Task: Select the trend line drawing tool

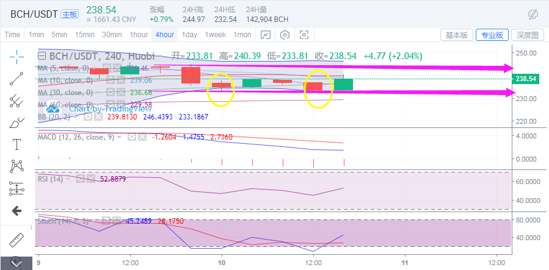Action: click(16, 78)
